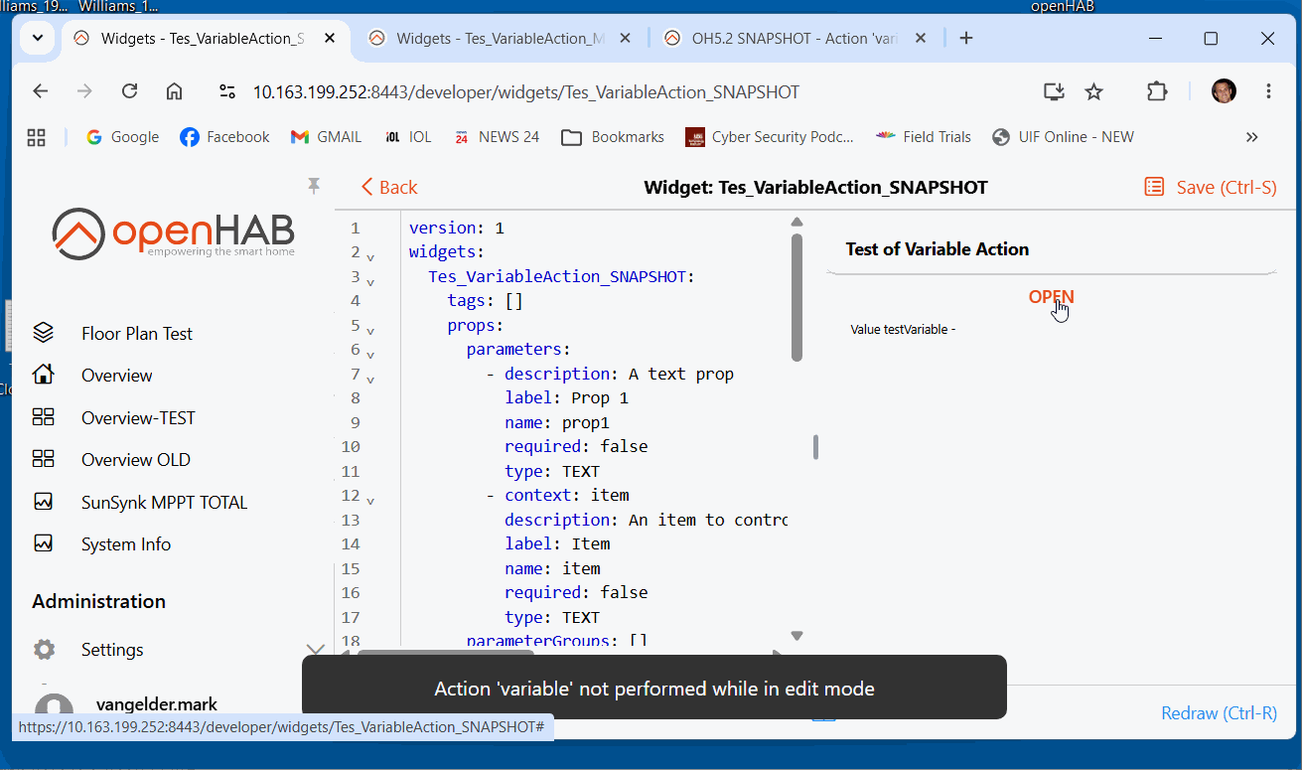This screenshot has width=1302, height=770.
Task: View site information beside the address
Action: 227,91
